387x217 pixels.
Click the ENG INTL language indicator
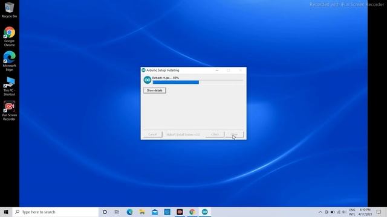click(x=352, y=212)
